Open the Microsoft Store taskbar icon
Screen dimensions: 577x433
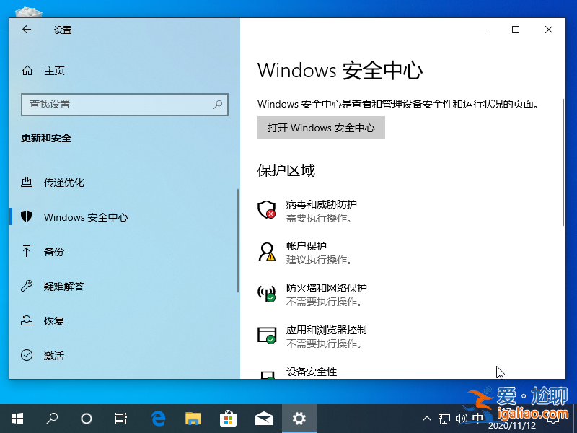(x=229, y=418)
